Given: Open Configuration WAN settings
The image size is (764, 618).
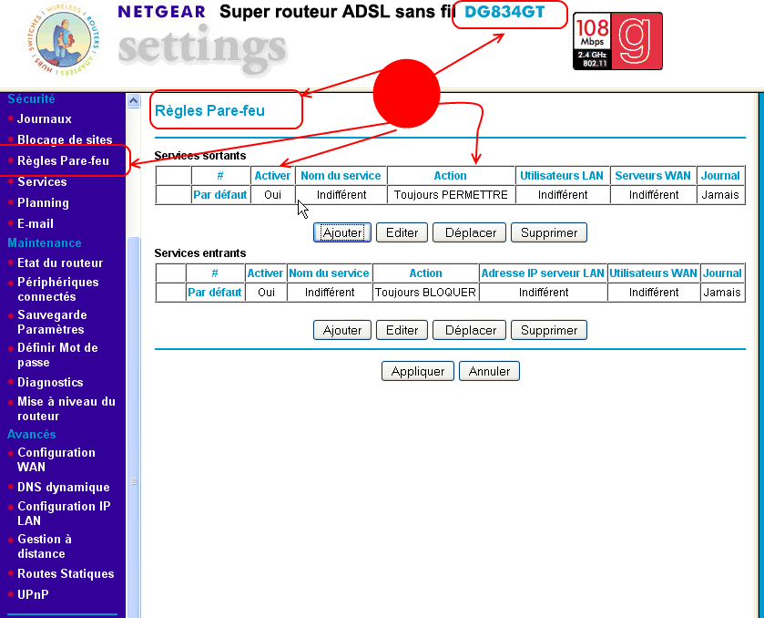Looking at the screenshot, I should (56, 459).
